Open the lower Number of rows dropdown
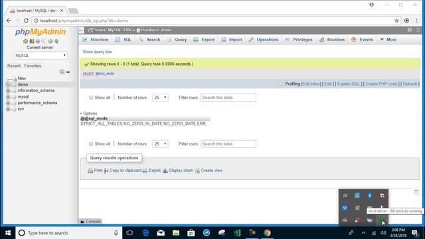Image resolution: width=425 pixels, height=239 pixels. 160,144
